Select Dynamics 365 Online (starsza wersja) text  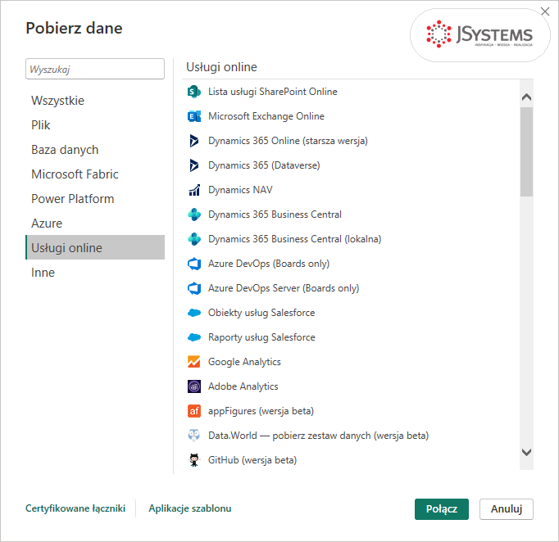[x=288, y=141]
